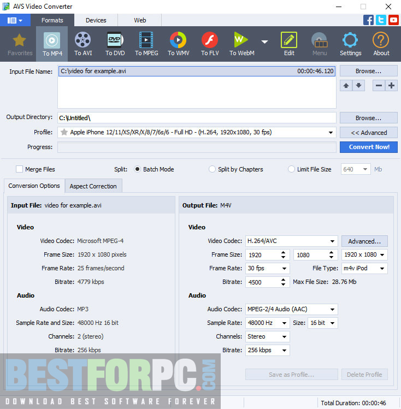Open the 640 Mb file size dropdown
This screenshot has width=401, height=409.
[356, 169]
